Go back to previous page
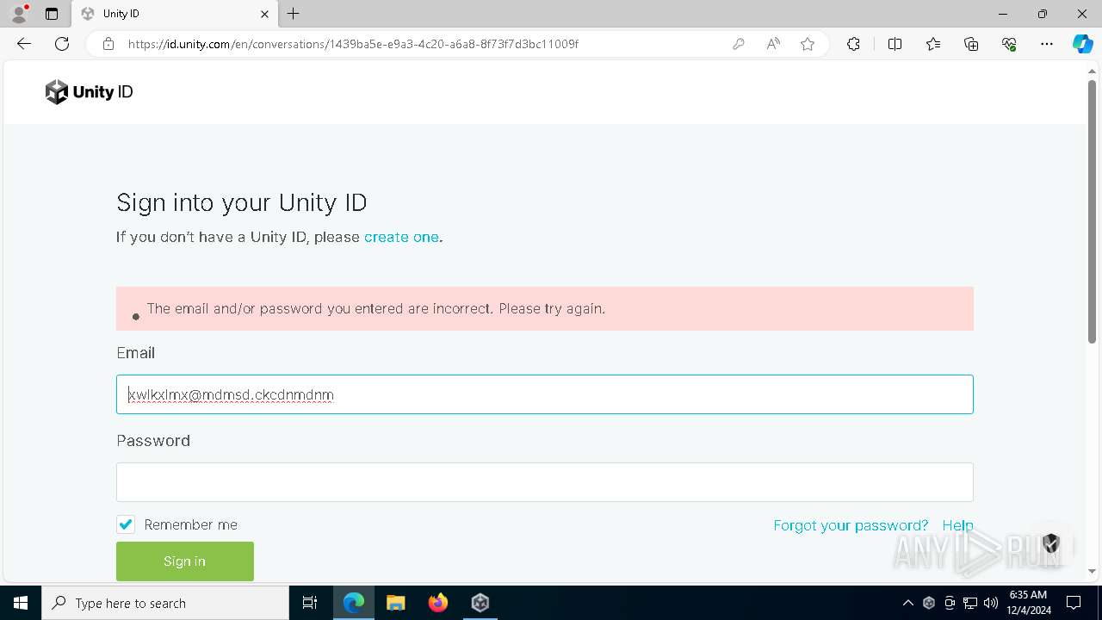Image resolution: width=1102 pixels, height=620 pixels. pyautogui.click(x=24, y=44)
